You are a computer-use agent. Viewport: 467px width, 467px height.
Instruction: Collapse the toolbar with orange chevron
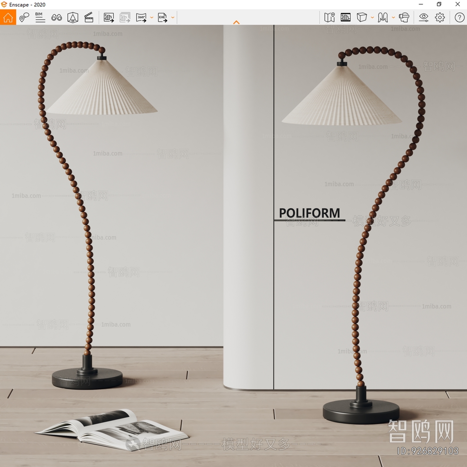(x=236, y=22)
